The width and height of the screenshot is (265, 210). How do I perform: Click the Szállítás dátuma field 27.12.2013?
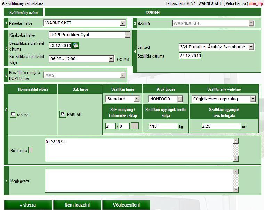point(190,55)
